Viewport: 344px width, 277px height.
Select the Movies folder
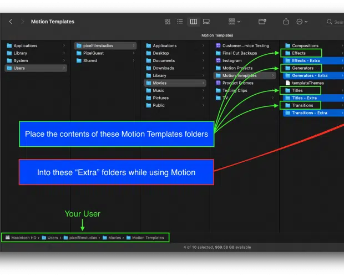175,83
